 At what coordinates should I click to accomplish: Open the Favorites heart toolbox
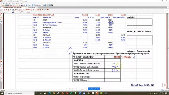click(48, 10)
